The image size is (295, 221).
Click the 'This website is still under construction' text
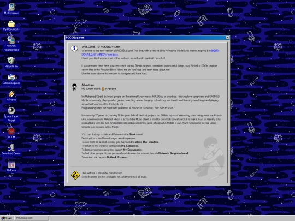coord(102,173)
